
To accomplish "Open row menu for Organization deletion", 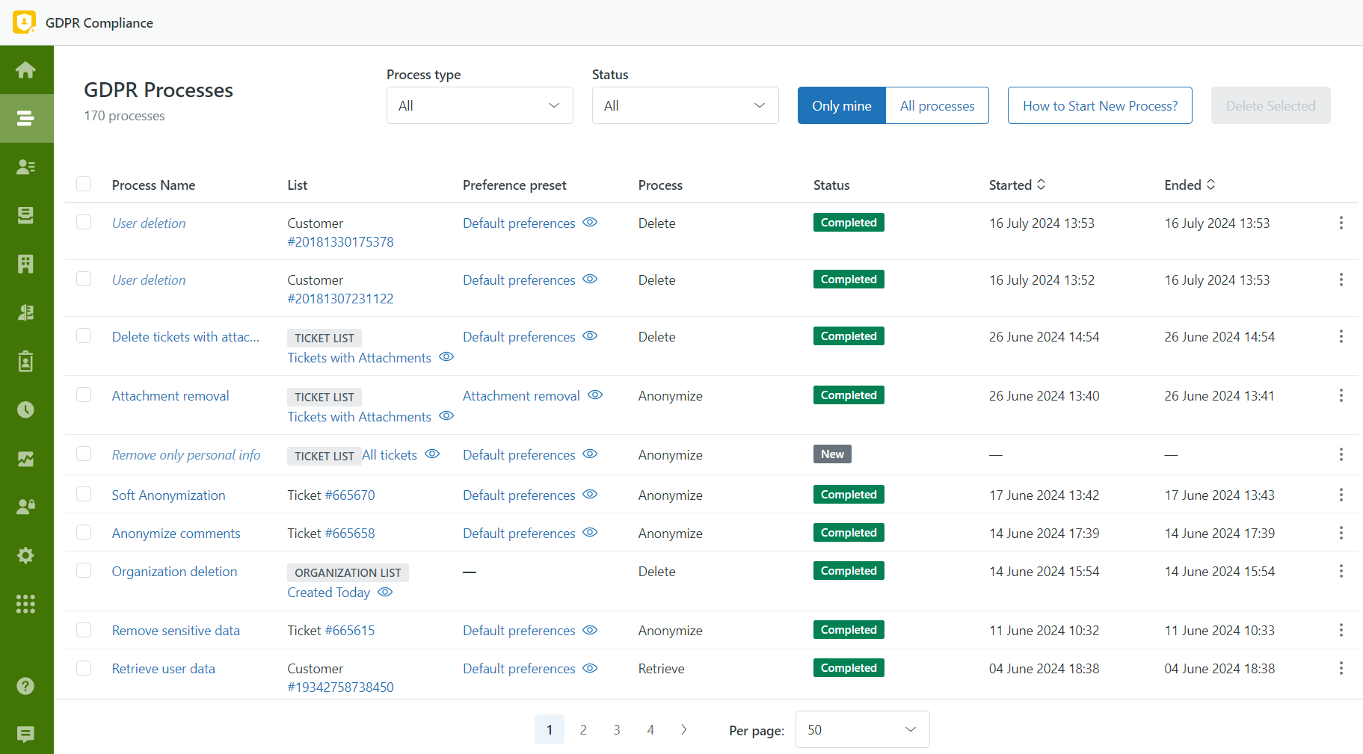I will pos(1341,571).
